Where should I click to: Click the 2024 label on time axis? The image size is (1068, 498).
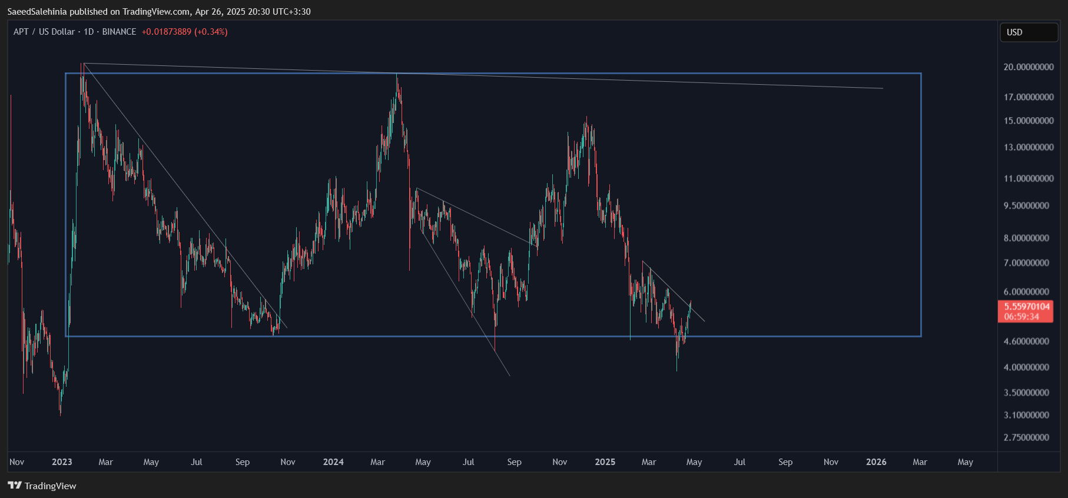coord(333,462)
